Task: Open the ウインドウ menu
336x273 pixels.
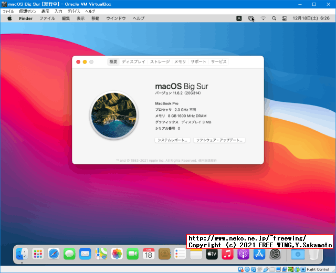Action: 116,18
